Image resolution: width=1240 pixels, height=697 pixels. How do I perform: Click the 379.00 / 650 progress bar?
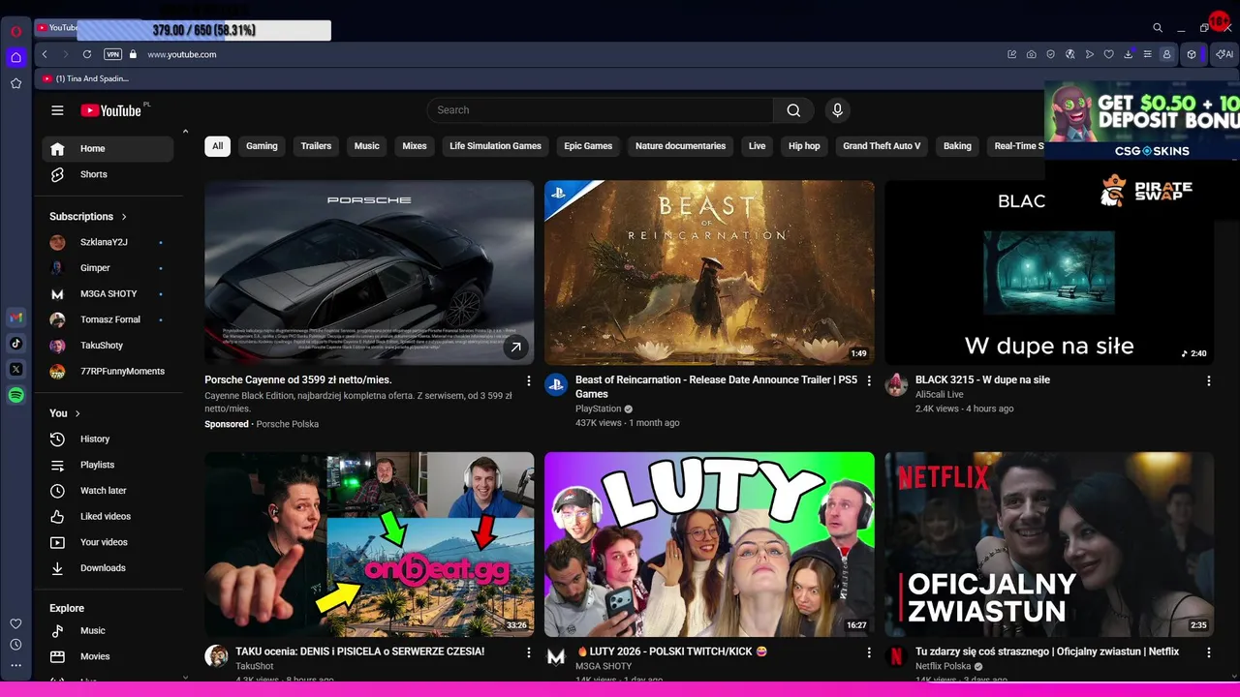(x=204, y=31)
